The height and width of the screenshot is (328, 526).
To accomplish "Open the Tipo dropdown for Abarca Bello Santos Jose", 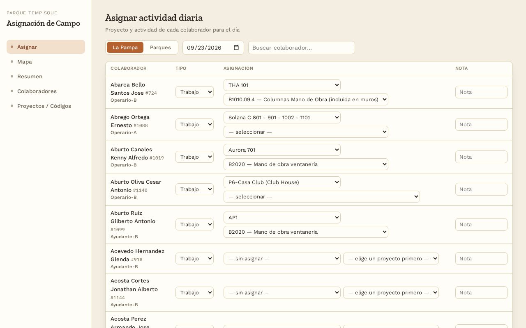I will 194,92.
